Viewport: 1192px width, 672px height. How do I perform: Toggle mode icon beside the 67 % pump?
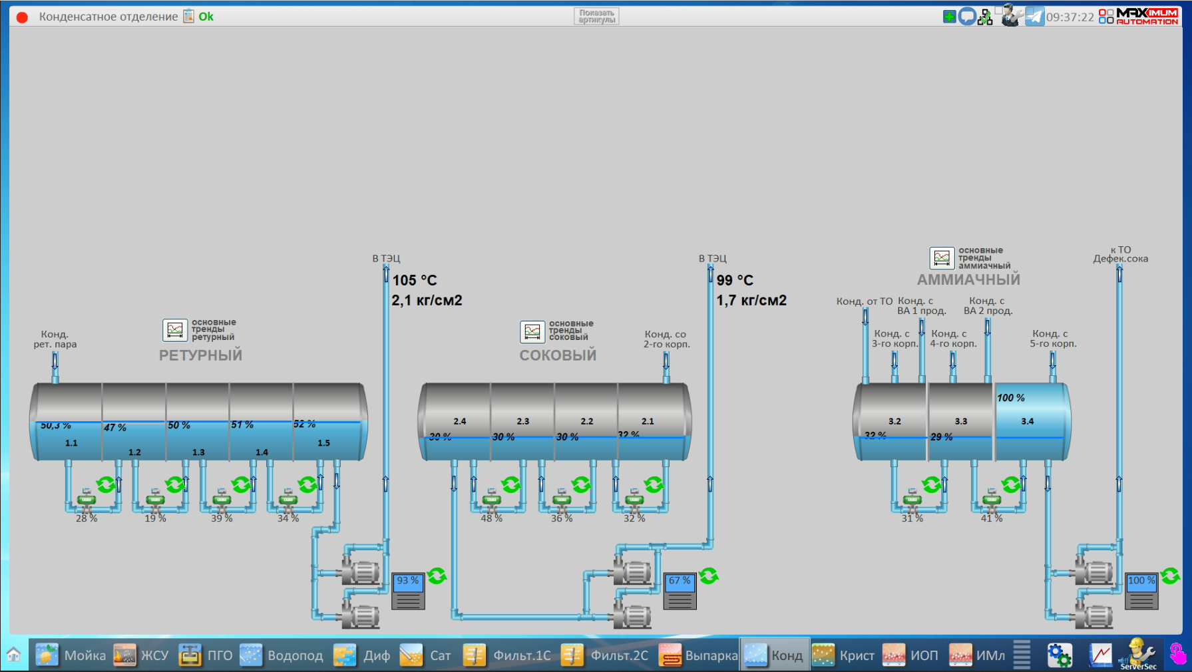pyautogui.click(x=709, y=576)
